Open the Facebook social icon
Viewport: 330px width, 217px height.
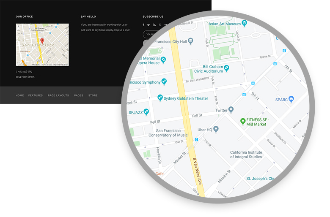(x=143, y=25)
